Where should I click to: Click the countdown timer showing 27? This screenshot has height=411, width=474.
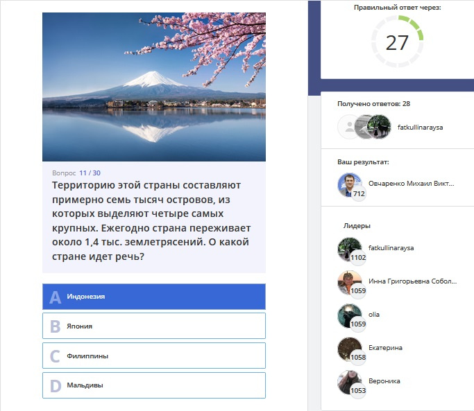tap(397, 42)
